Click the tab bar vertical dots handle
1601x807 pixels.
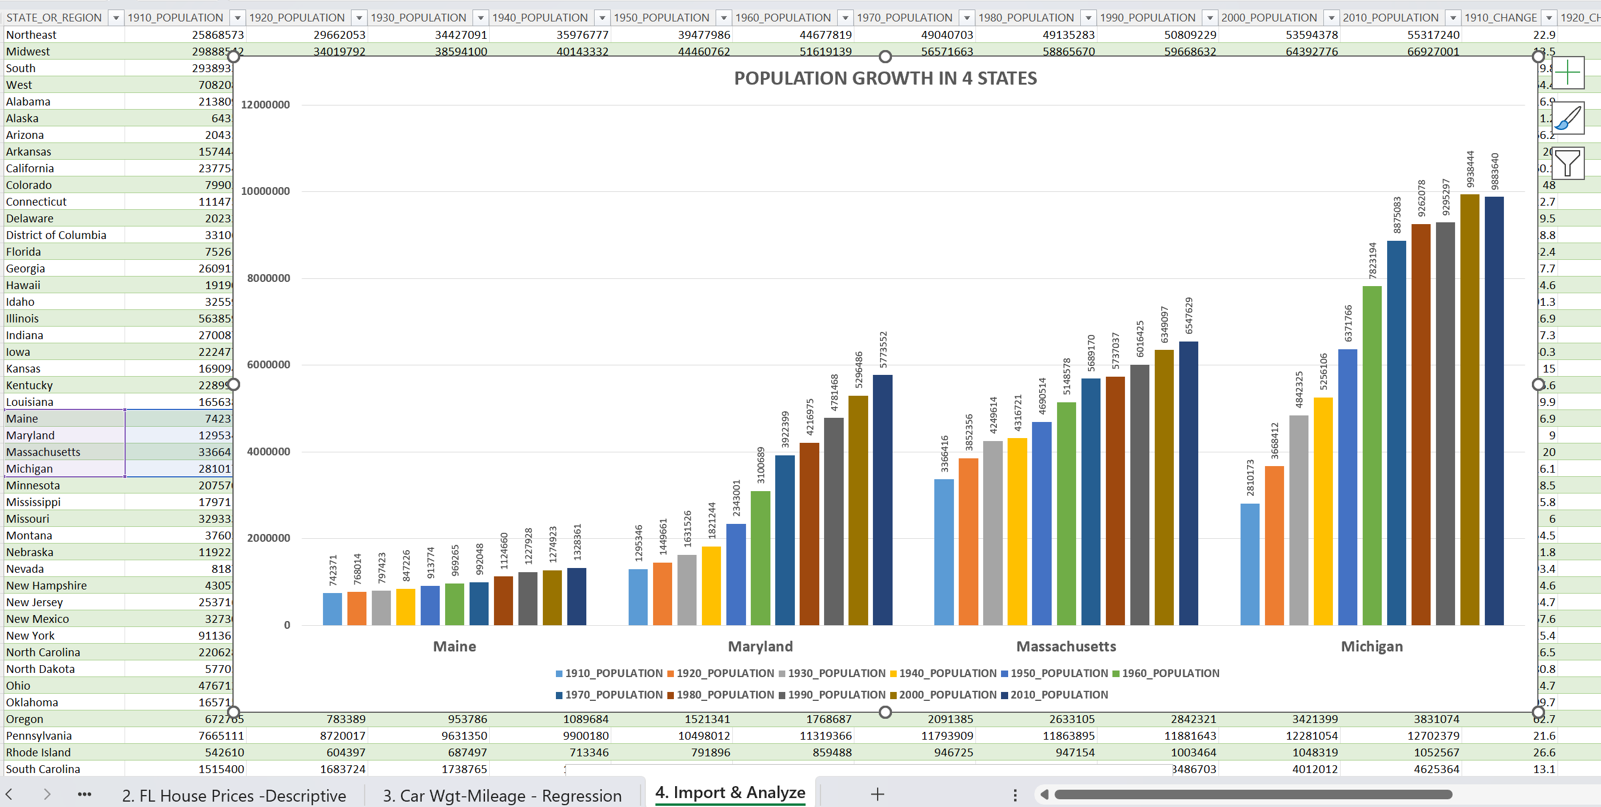pyautogui.click(x=1014, y=794)
